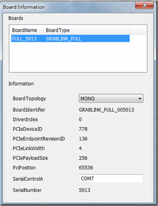Click the GRABLINK_FULL board type cell
158x206 pixels.
click(x=63, y=39)
